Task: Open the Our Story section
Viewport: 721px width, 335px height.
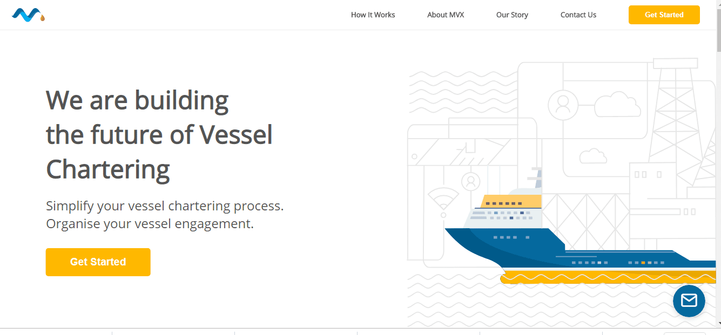Action: (512, 15)
